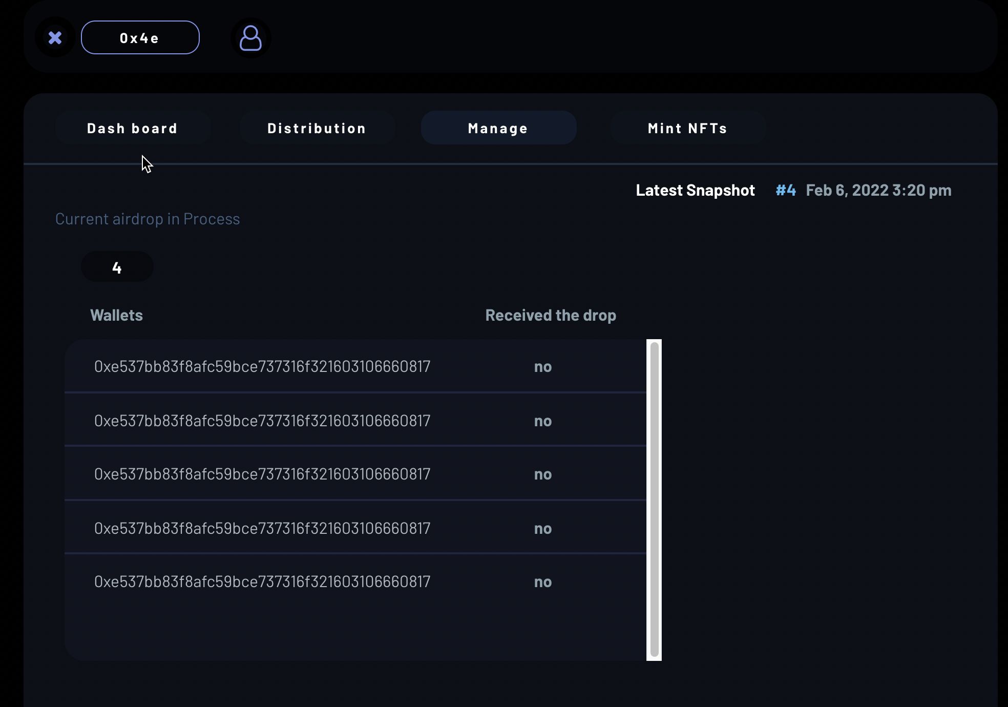This screenshot has height=707, width=1008.
Task: Click the #4 snapshot number link
Action: pyautogui.click(x=786, y=190)
